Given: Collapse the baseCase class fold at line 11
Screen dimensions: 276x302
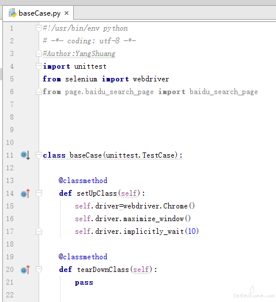Looking at the screenshot, I should coord(39,155).
